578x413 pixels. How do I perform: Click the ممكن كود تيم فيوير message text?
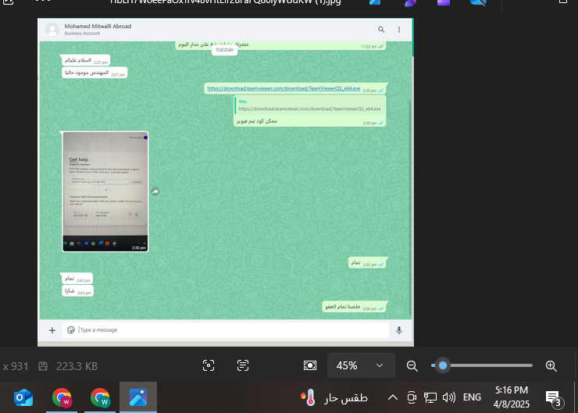click(256, 121)
